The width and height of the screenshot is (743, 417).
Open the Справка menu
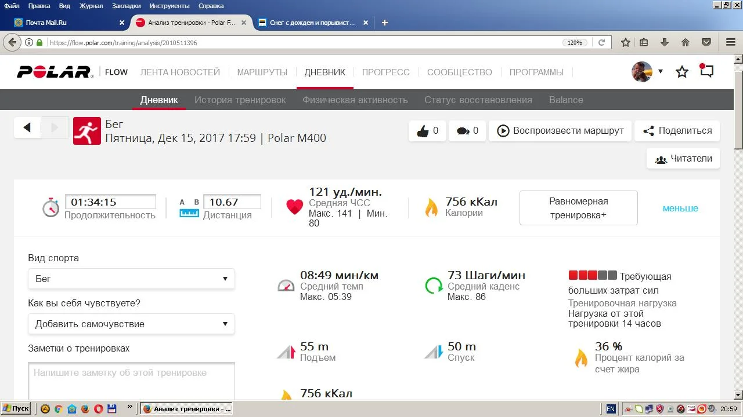tap(211, 6)
